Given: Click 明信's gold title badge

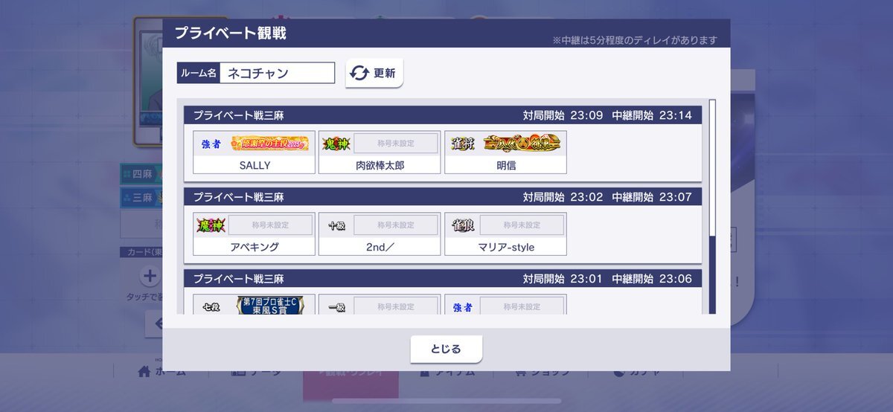Looking at the screenshot, I should point(521,144).
